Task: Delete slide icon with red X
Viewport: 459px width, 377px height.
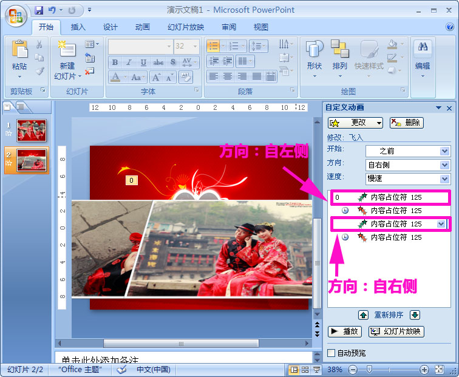Action: click(x=90, y=71)
